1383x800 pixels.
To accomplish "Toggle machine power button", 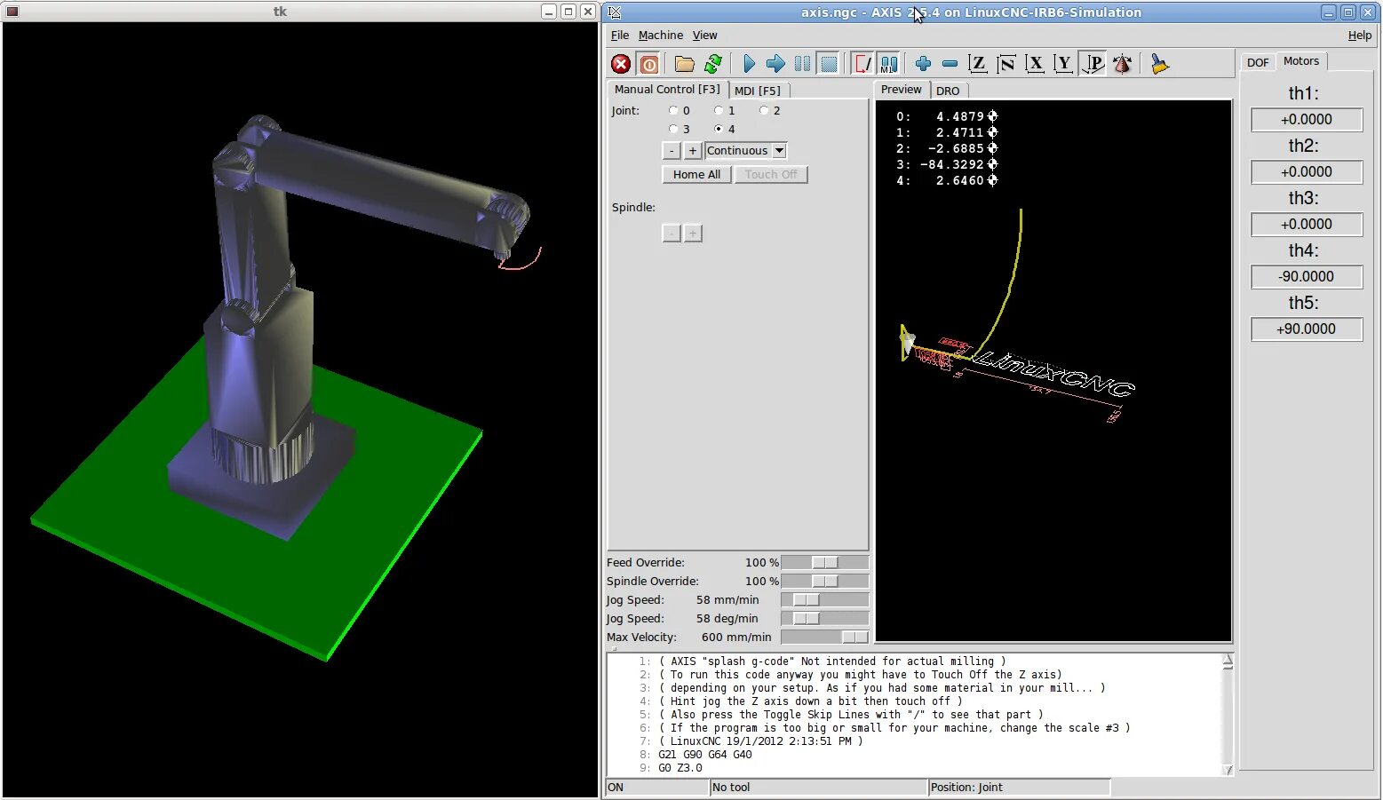I will tap(649, 64).
